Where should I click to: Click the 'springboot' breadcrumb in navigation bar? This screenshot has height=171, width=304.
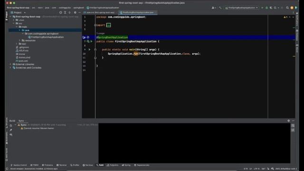[78, 8]
